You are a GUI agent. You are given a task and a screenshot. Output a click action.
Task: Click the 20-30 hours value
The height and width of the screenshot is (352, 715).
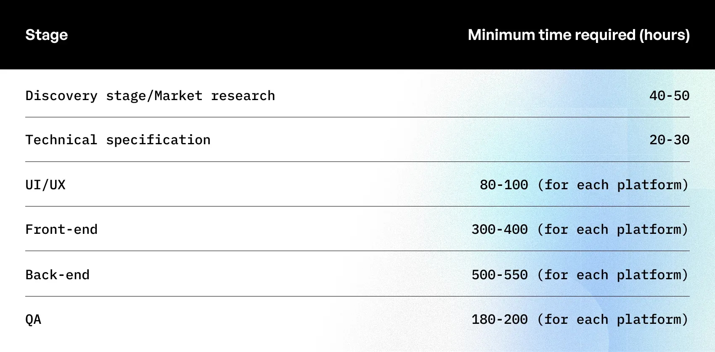tap(669, 140)
